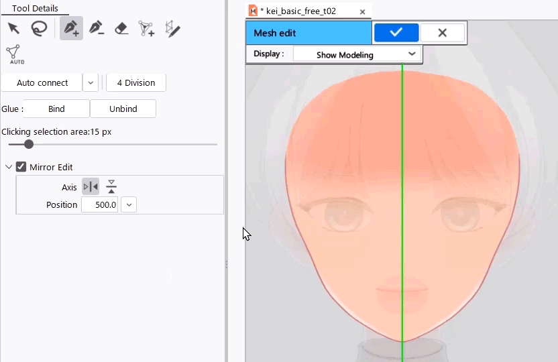
Task: Set mirror axis to horizontal line
Action: click(111, 187)
